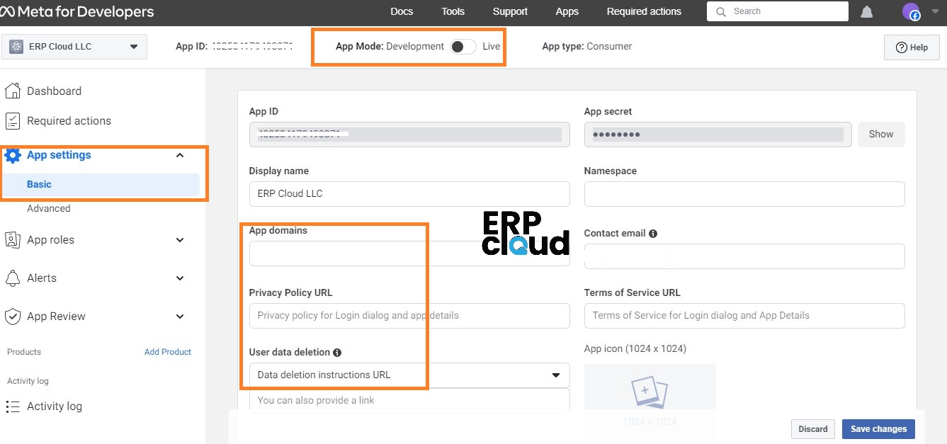This screenshot has height=444, width=947.
Task: Expand the App roles section
Action: [x=180, y=240]
